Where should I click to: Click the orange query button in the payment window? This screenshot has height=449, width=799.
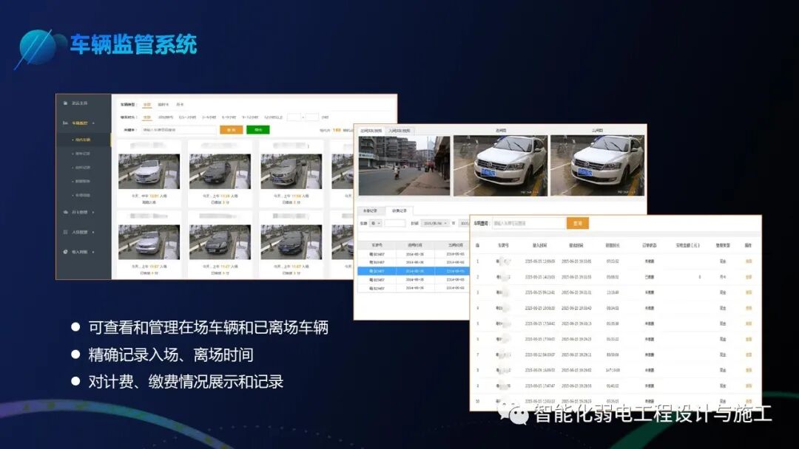pos(578,223)
